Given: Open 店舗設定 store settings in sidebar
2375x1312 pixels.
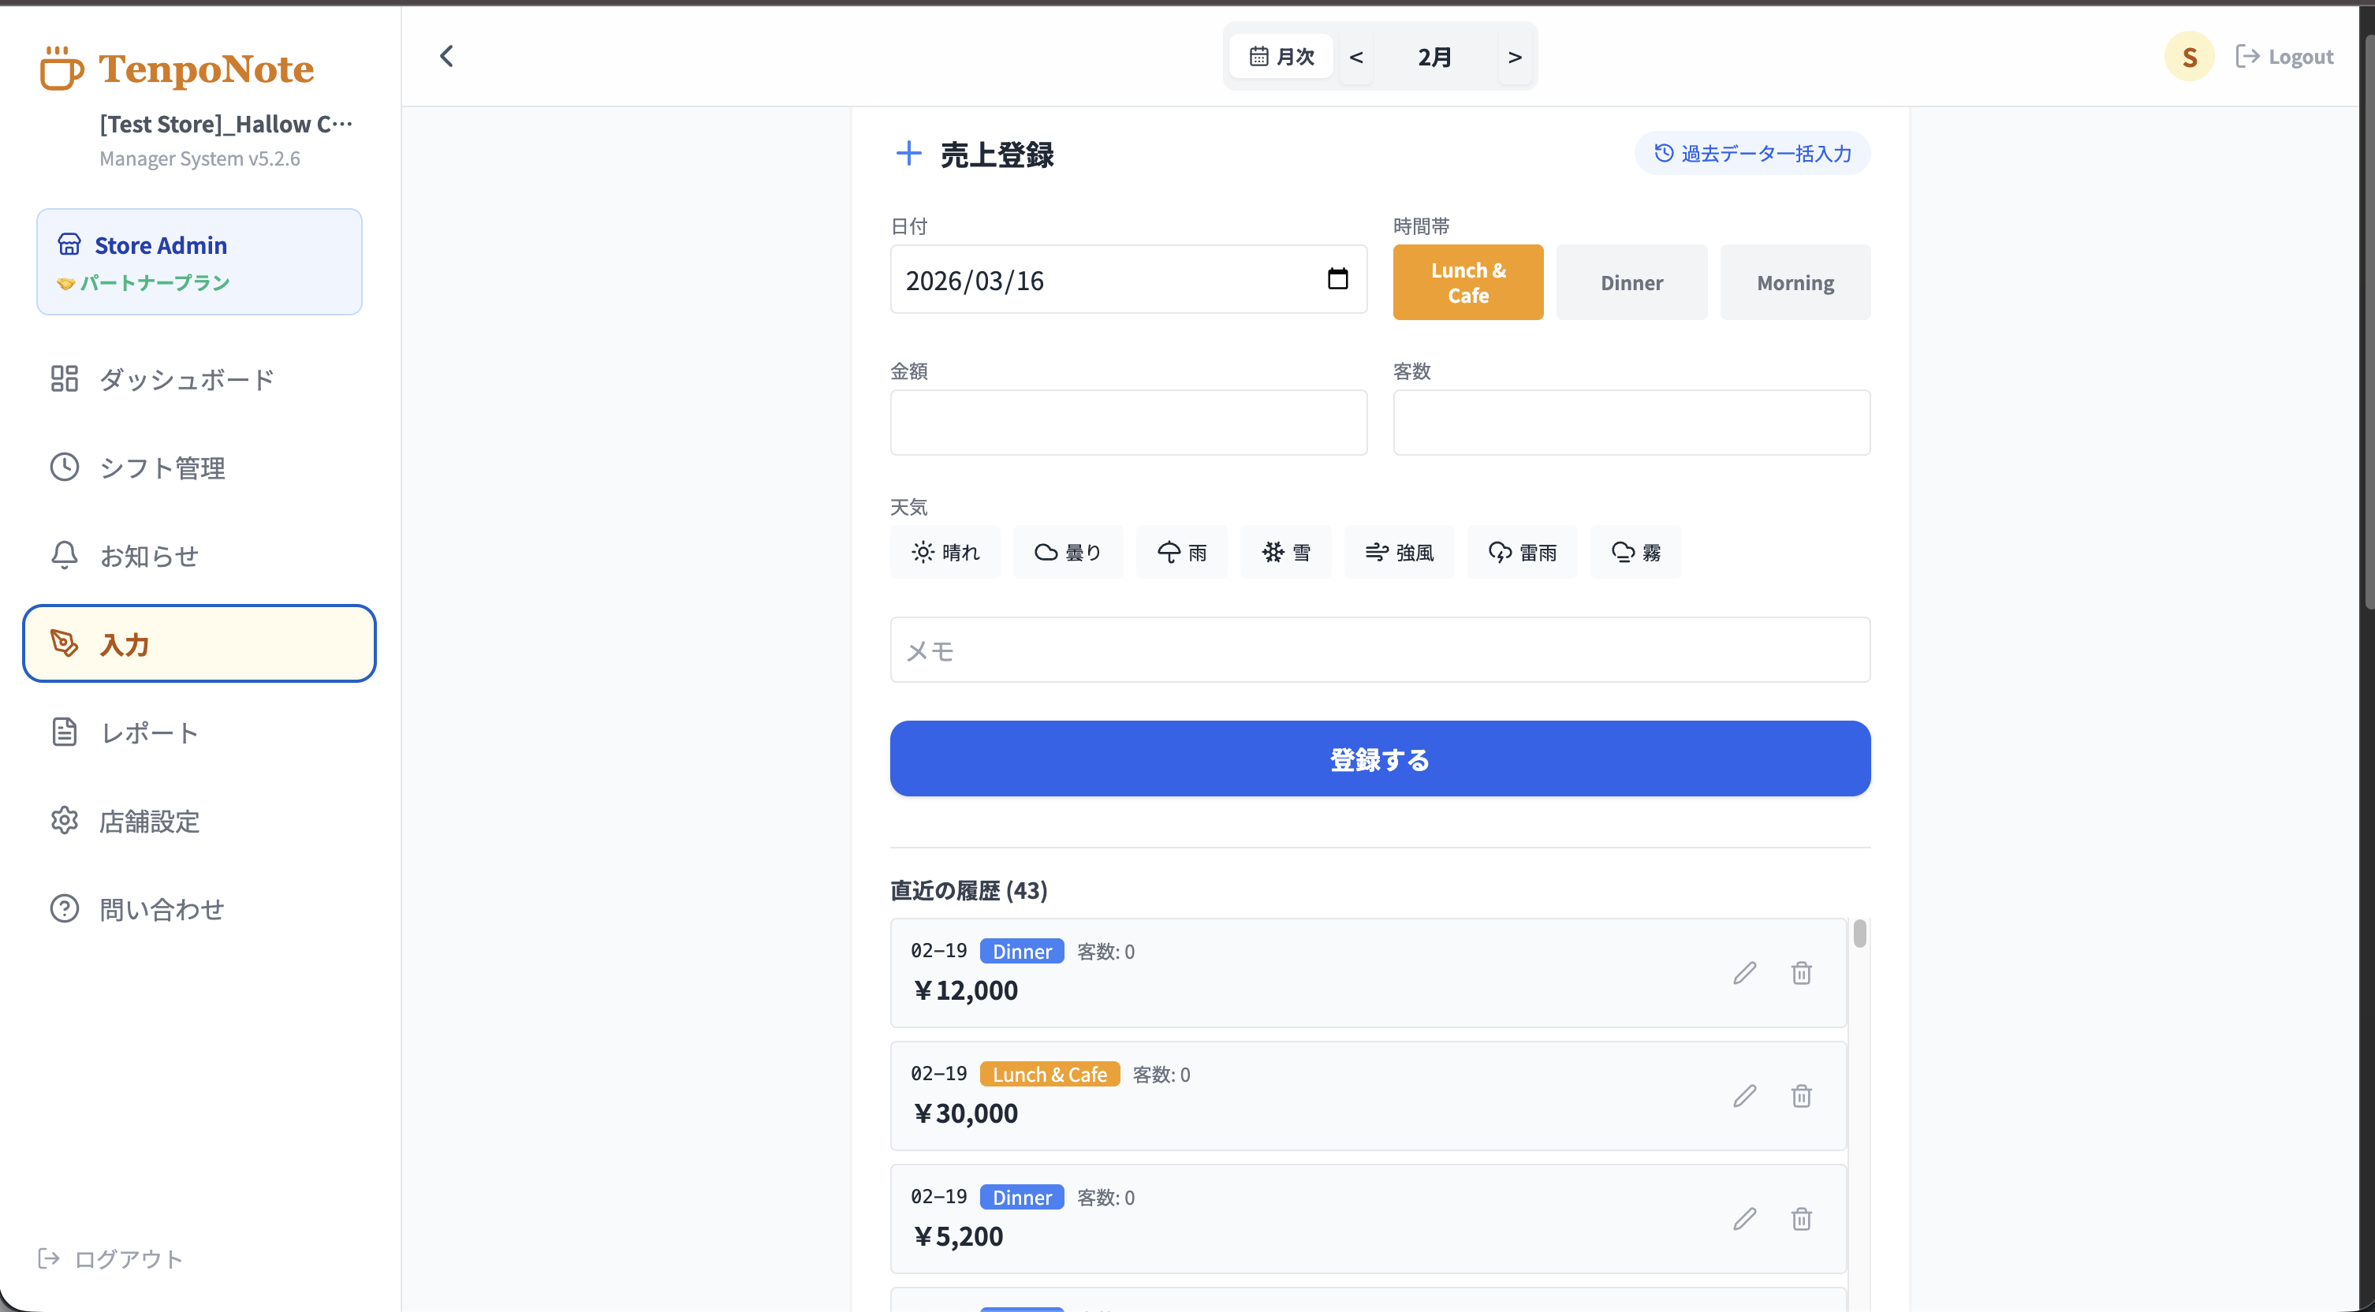Looking at the screenshot, I should click(199, 821).
